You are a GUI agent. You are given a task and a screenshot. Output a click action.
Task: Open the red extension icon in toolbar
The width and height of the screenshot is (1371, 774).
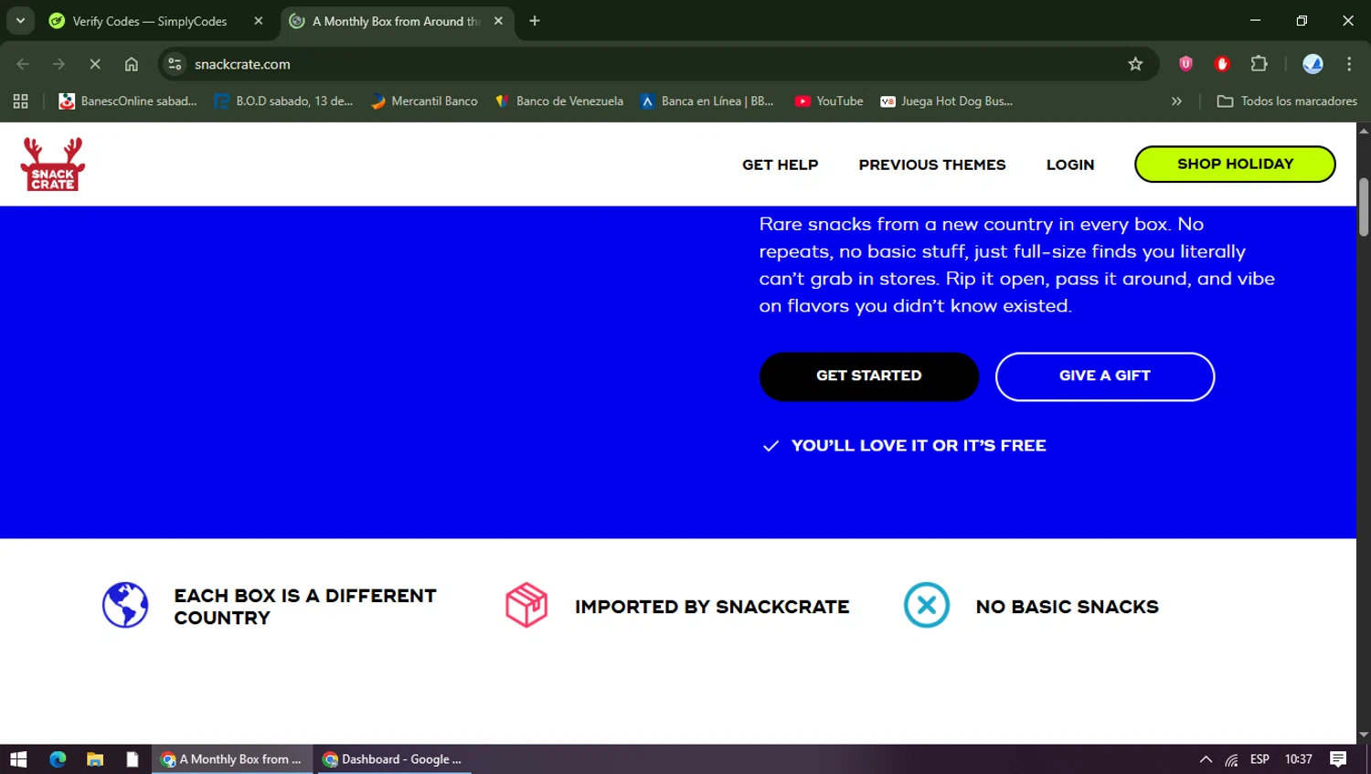(x=1222, y=64)
